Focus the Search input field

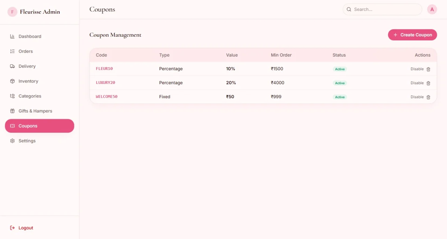(x=382, y=9)
